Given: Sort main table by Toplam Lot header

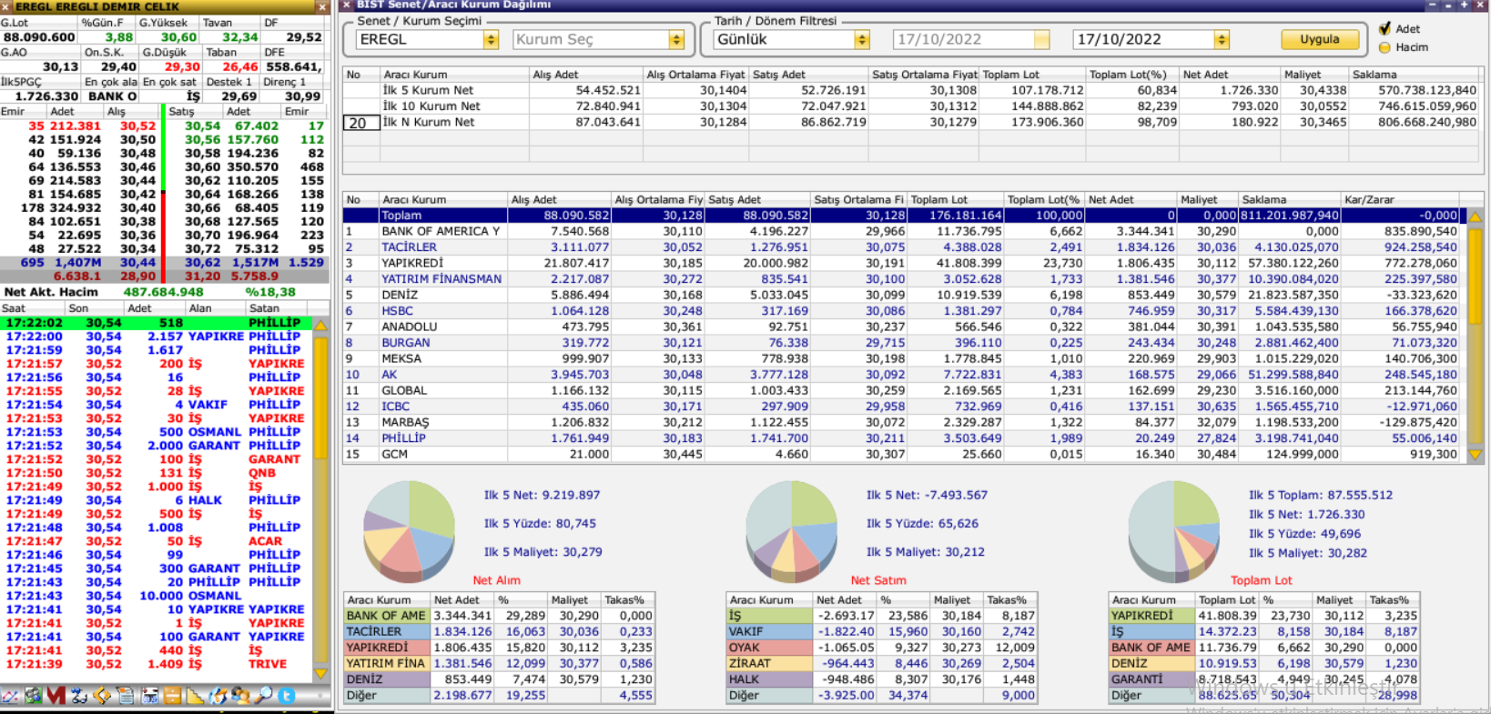Looking at the screenshot, I should [x=956, y=199].
